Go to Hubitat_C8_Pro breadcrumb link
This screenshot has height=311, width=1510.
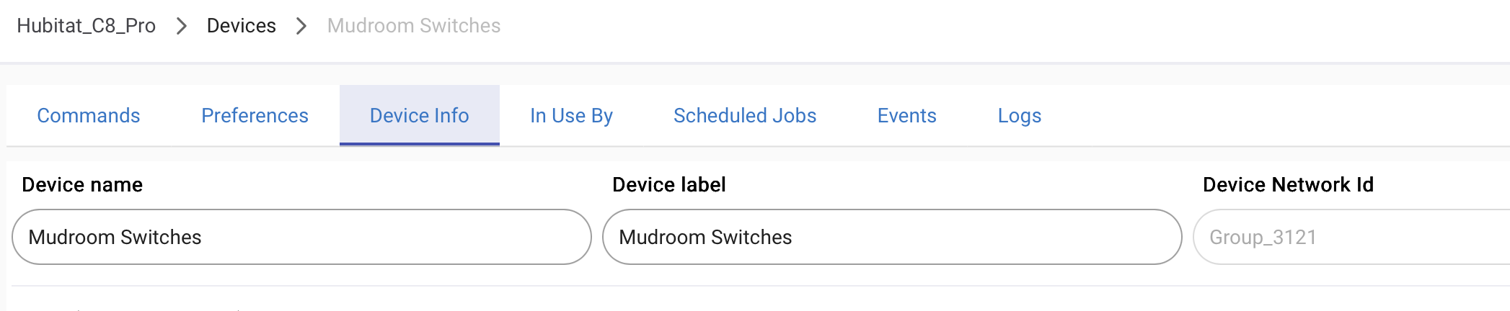pos(86,26)
